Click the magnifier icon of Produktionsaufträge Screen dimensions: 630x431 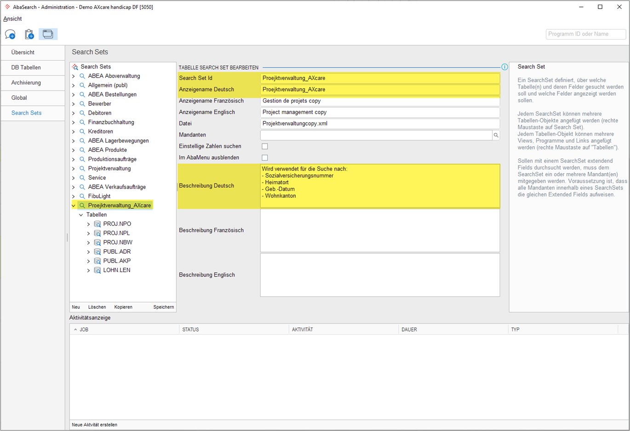point(82,159)
